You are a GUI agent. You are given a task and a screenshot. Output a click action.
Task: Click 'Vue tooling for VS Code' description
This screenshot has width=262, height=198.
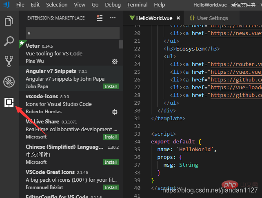click(54, 54)
